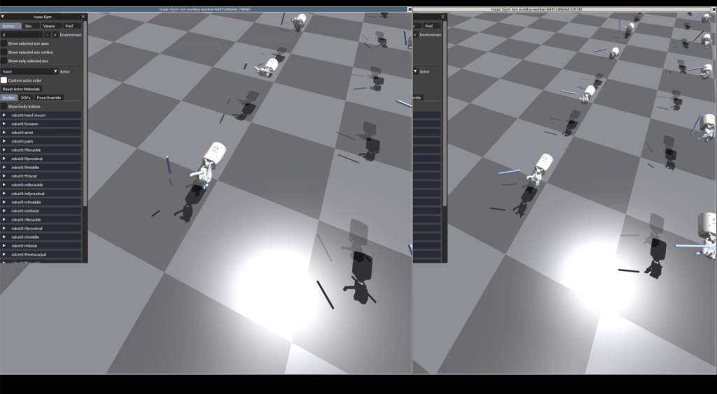Select the robot0:mfproximal row
717x394 pixels.
click(x=41, y=194)
